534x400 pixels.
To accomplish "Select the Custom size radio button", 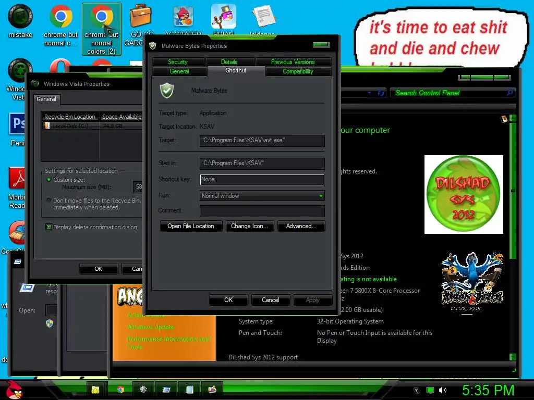I will [48, 180].
